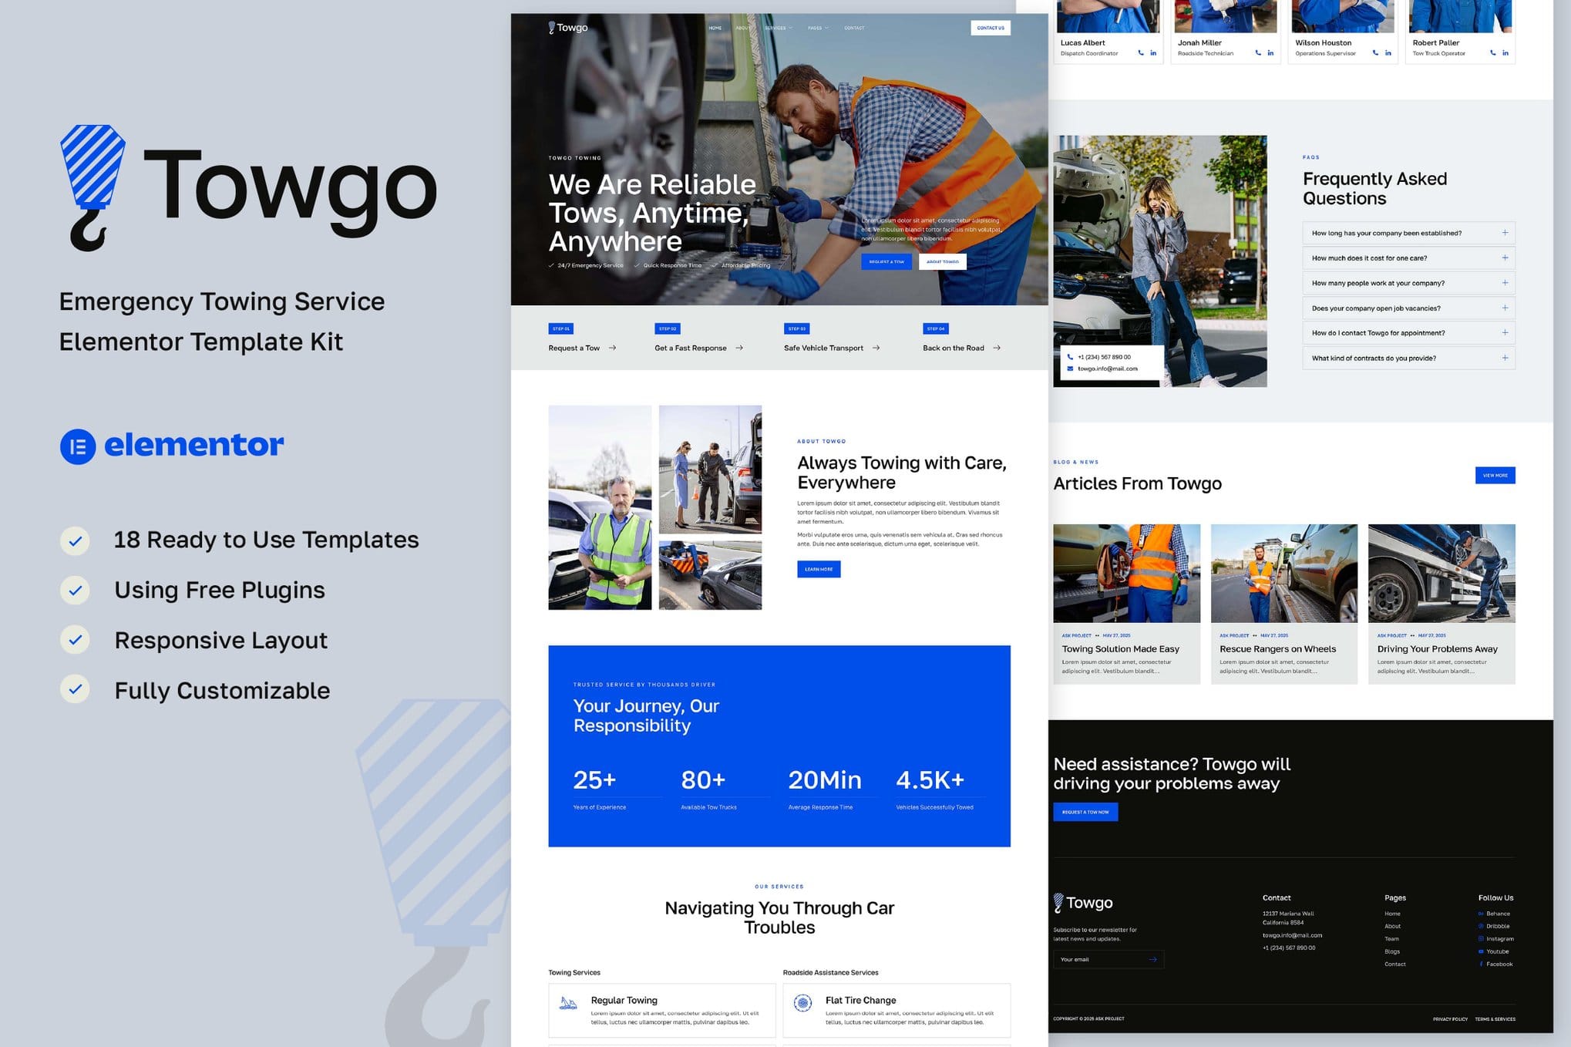Screen dimensions: 1571x1047
Task: Click the Flat Tire Change service icon
Action: click(x=802, y=1003)
